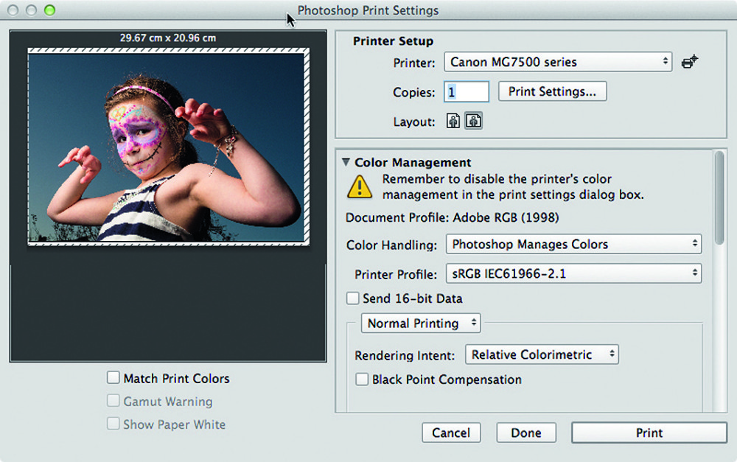
Task: Select portrait layout orientation icon
Action: point(453,122)
